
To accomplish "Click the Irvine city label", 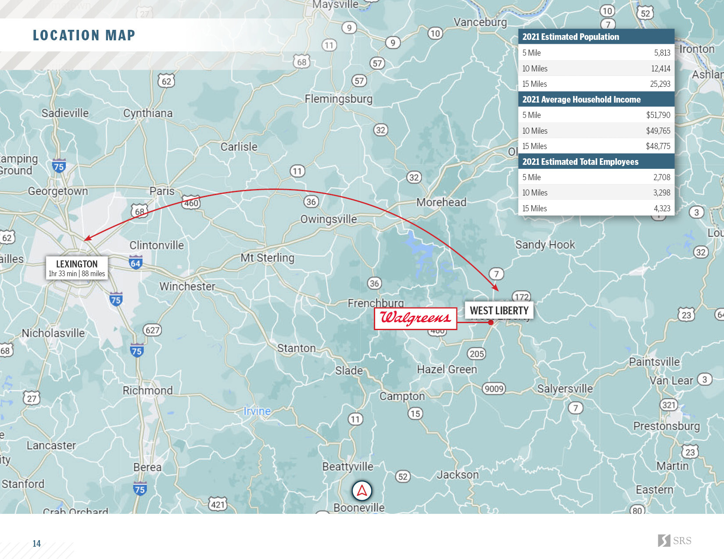I will point(257,411).
